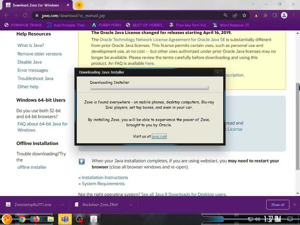The width and height of the screenshot is (300, 225).
Task: Open the Word Replacer II bookmark
Action: coord(231,25)
